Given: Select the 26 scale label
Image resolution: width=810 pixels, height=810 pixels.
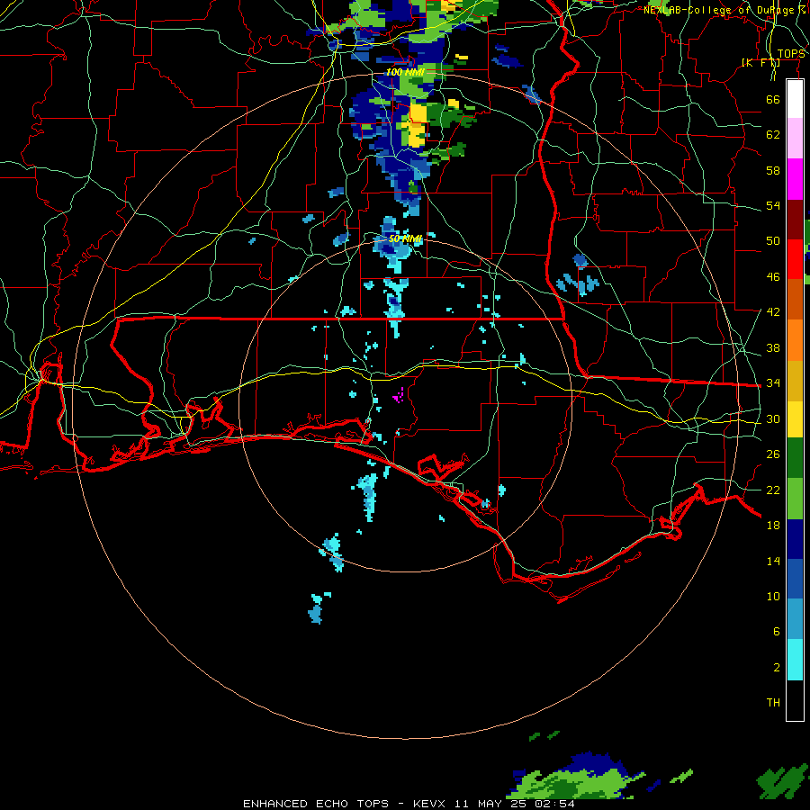Looking at the screenshot, I should coord(773,454).
